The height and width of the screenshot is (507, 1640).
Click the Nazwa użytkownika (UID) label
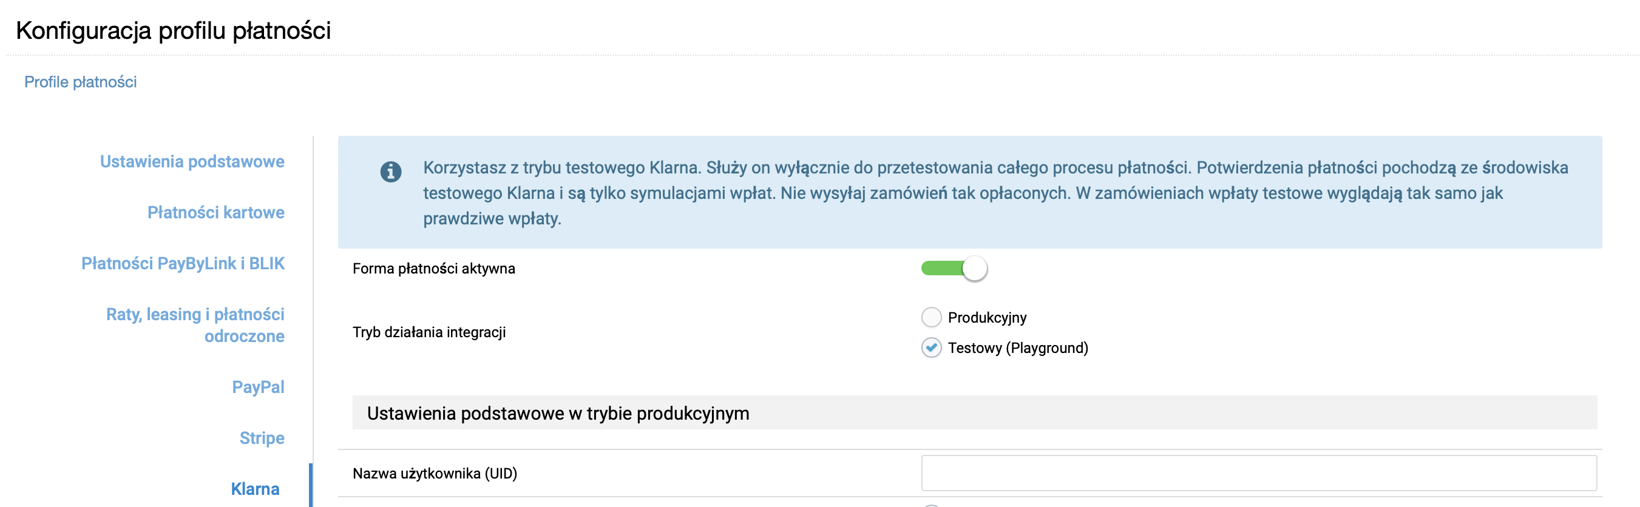[x=435, y=473]
